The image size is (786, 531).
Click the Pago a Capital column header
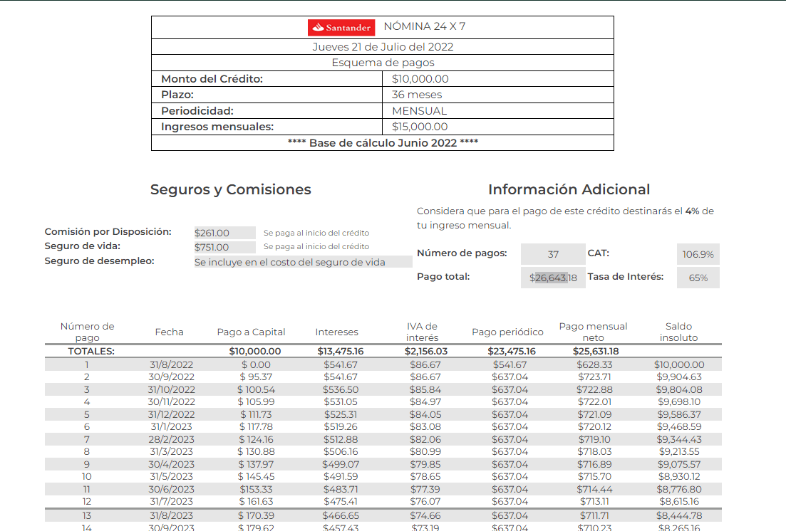coord(251,332)
